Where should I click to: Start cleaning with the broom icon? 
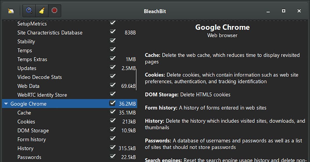(42, 11)
